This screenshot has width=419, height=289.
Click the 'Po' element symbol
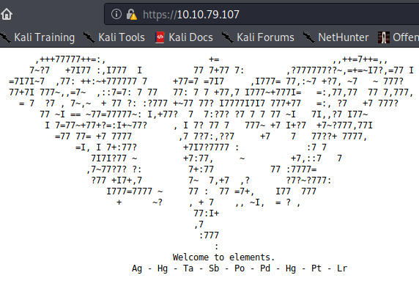point(240,268)
